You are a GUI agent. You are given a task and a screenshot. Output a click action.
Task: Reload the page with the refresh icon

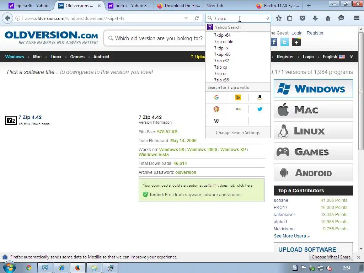click(x=197, y=18)
